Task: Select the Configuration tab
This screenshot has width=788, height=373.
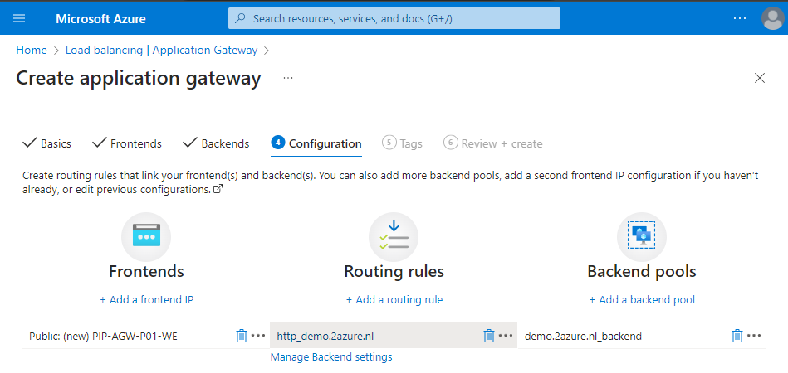Action: tap(316, 144)
